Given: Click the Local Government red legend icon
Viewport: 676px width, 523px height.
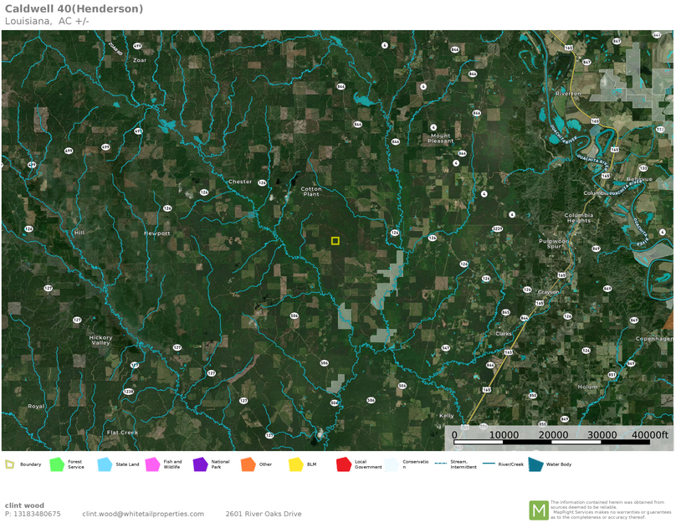Looking at the screenshot, I should (x=343, y=464).
